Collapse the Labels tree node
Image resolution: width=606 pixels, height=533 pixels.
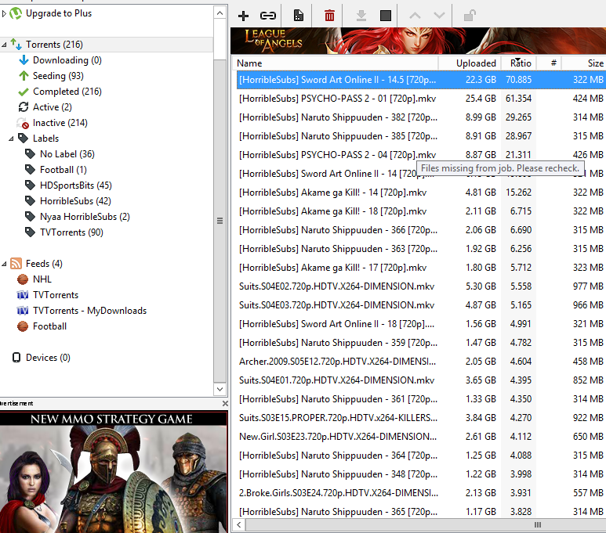click(11, 139)
